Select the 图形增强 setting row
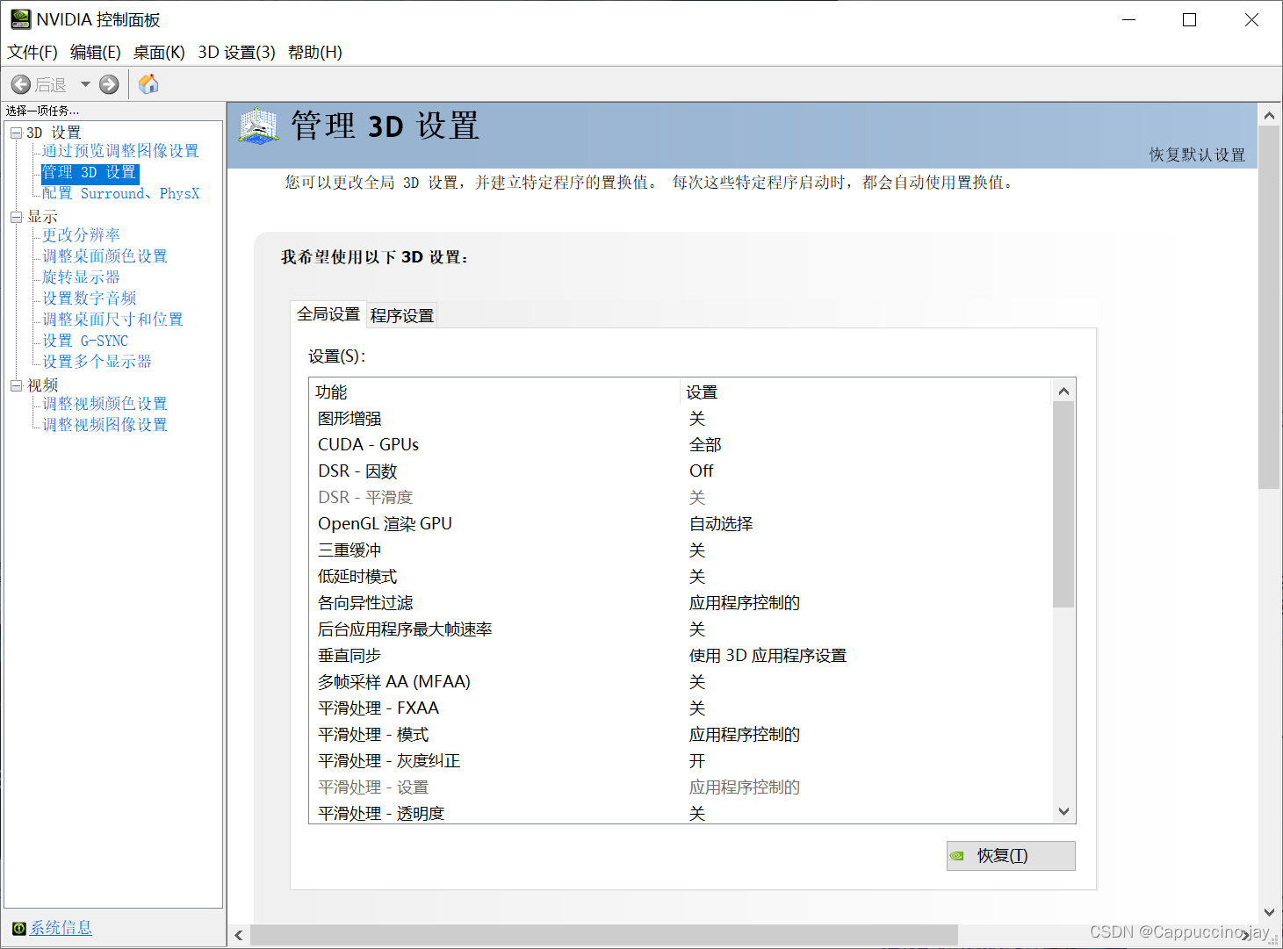This screenshot has width=1283, height=949. click(681, 419)
